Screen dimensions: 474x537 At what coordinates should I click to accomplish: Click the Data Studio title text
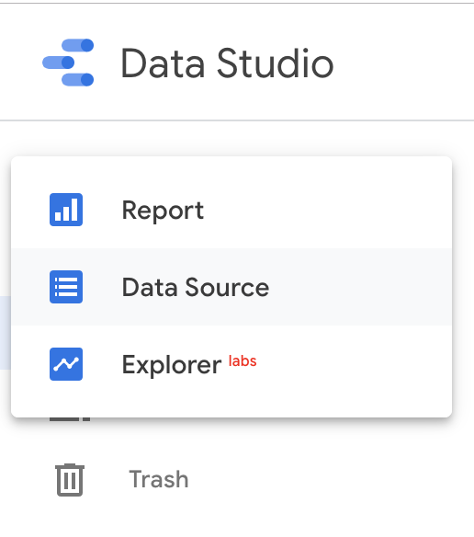227,63
